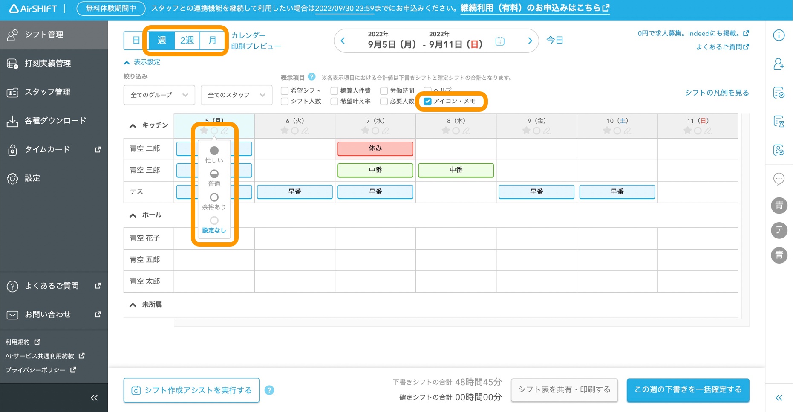Advance to next week arrow
Image resolution: width=793 pixels, height=412 pixels.
(530, 41)
